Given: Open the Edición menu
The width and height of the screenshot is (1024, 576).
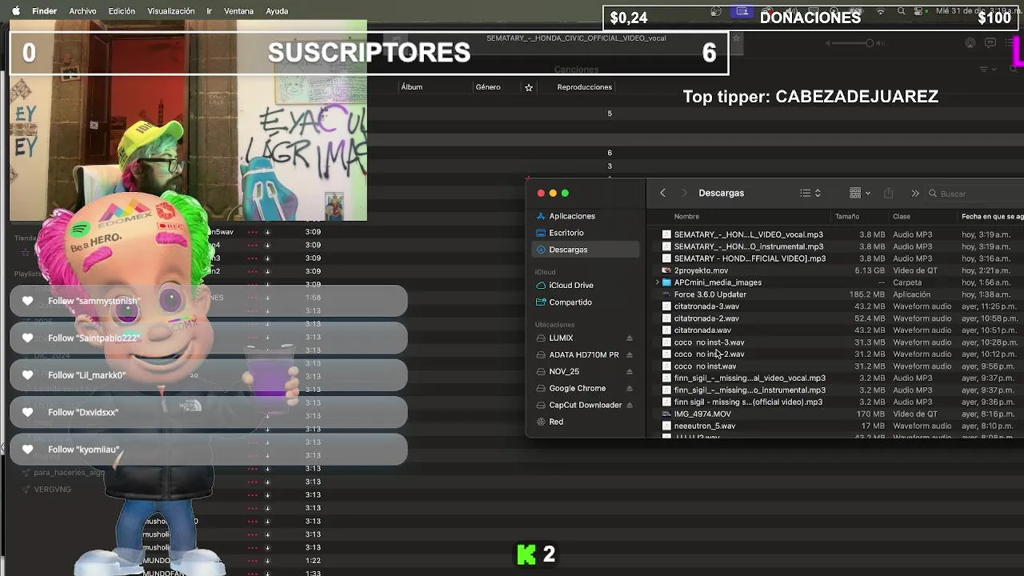Looking at the screenshot, I should click(x=122, y=11).
